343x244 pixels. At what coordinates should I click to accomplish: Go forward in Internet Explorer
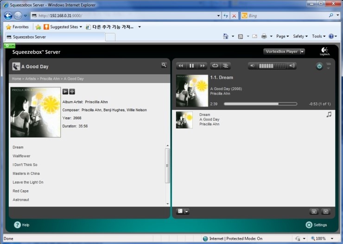click(18, 15)
